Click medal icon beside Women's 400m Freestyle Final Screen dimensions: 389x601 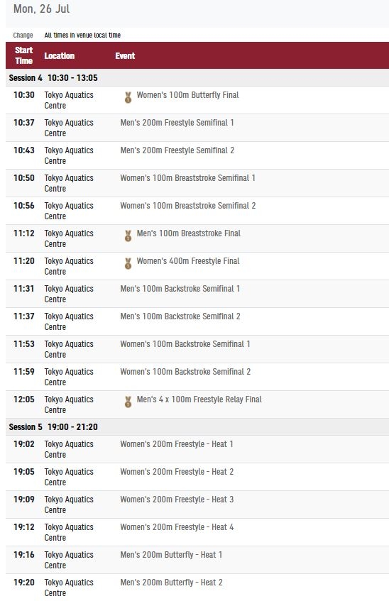click(x=128, y=264)
